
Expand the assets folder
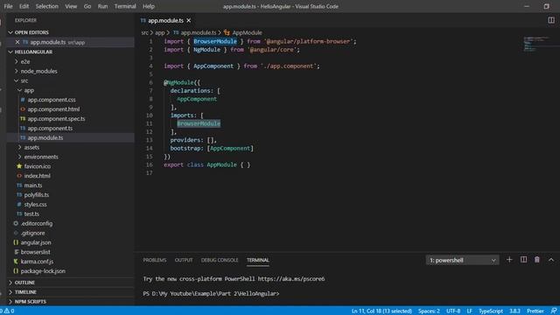pos(31,147)
